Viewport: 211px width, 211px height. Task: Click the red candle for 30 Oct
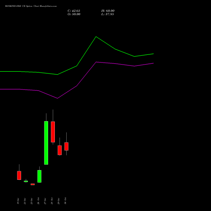click(66, 146)
